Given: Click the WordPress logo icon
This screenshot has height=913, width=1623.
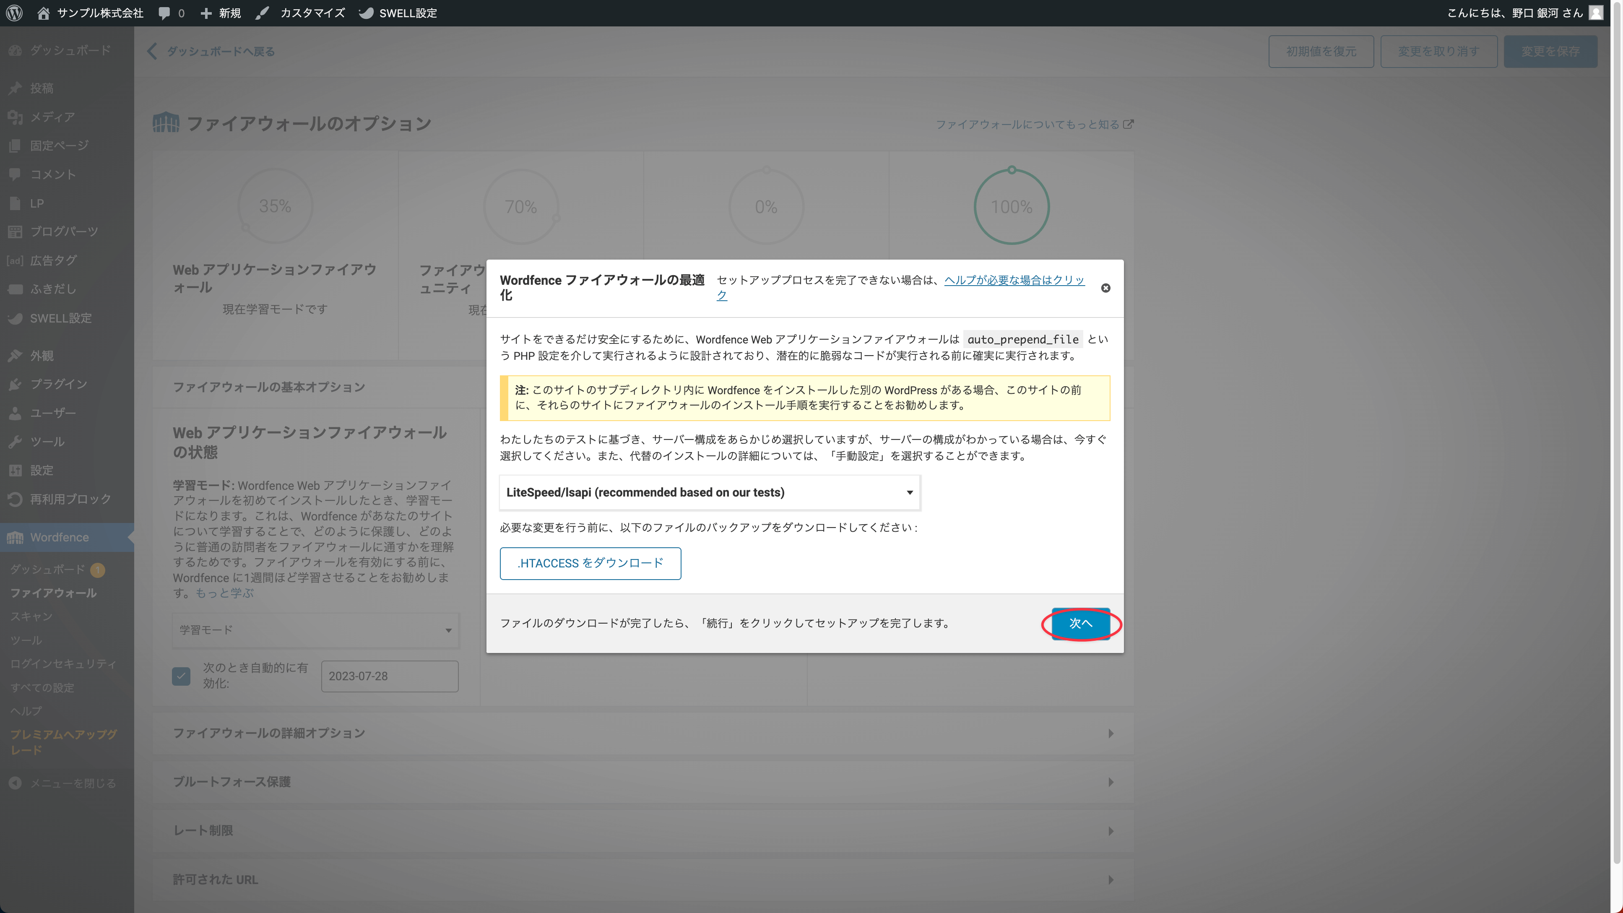Looking at the screenshot, I should coord(15,13).
